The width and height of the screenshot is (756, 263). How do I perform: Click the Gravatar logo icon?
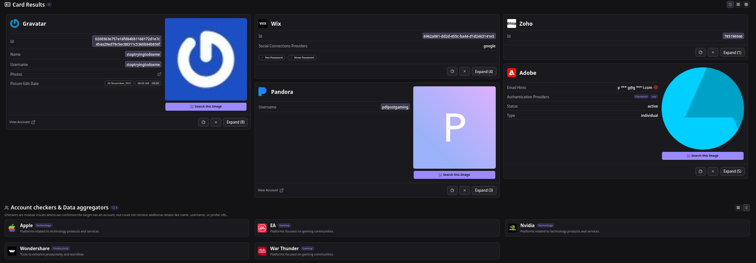[x=15, y=23]
